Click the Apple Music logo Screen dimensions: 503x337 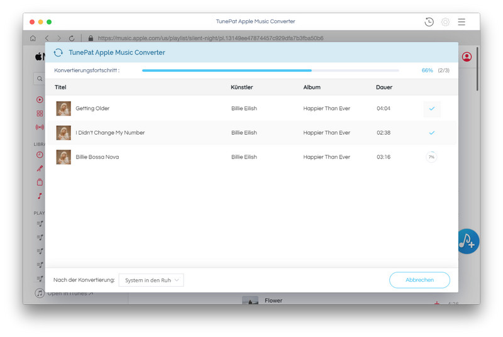tap(40, 57)
